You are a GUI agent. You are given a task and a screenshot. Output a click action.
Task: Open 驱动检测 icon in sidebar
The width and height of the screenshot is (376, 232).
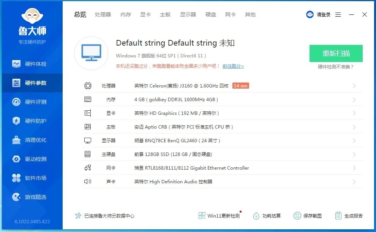tap(16, 159)
